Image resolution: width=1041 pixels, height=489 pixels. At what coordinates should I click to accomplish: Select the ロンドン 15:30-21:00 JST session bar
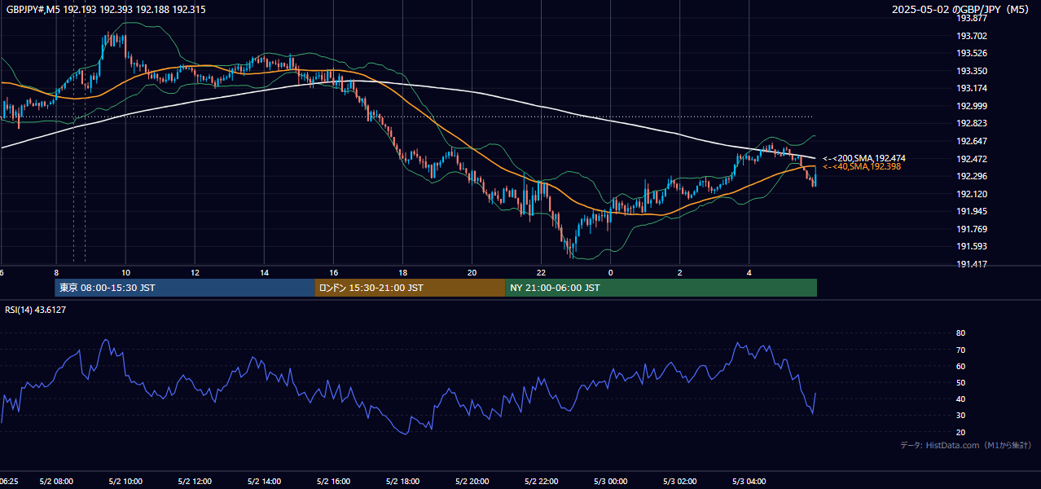(410, 288)
